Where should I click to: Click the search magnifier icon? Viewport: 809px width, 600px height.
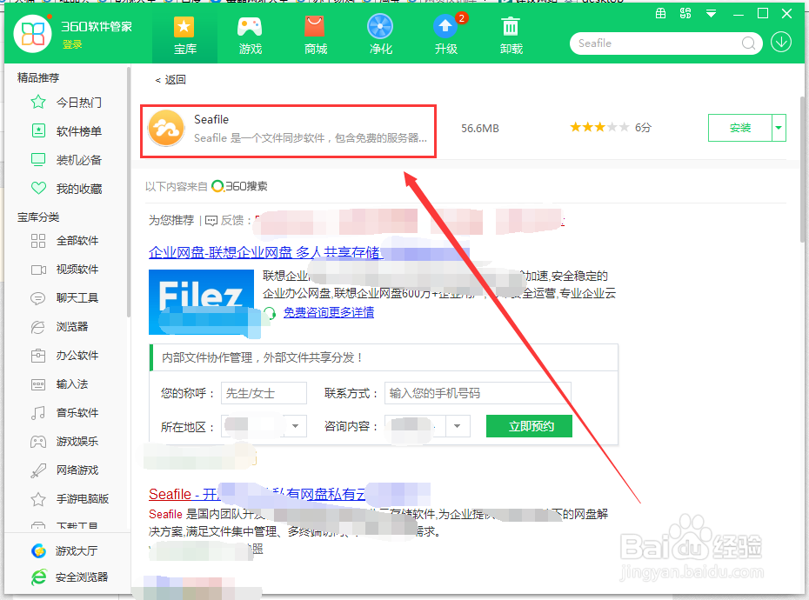click(748, 43)
